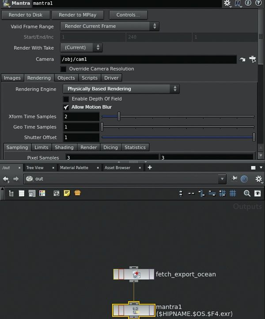The image size is (265, 319).
Task: Click the pane maximize square icon
Action: (x=253, y=167)
